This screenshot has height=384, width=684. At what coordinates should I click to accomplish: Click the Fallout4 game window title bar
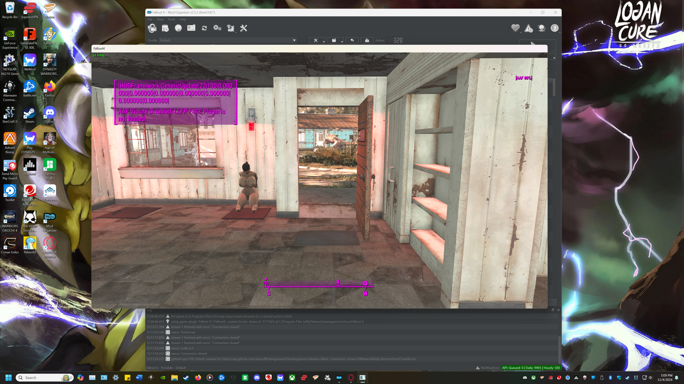click(x=319, y=48)
